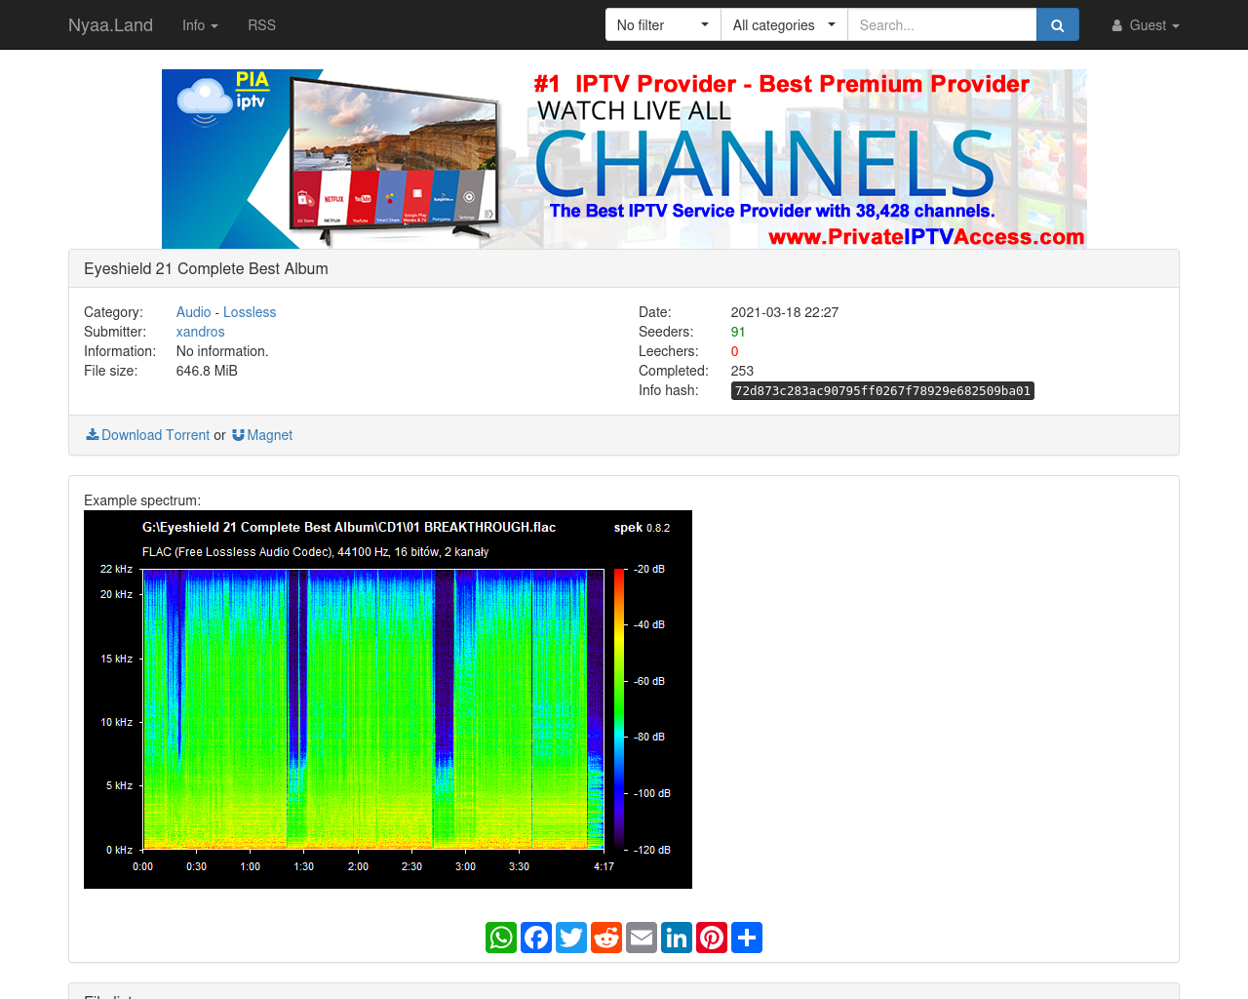Share on LinkedIn icon
1248x999 pixels.
(677, 938)
